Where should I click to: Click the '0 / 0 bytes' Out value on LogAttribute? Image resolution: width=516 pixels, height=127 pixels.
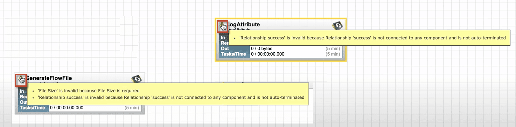[x=261, y=49]
